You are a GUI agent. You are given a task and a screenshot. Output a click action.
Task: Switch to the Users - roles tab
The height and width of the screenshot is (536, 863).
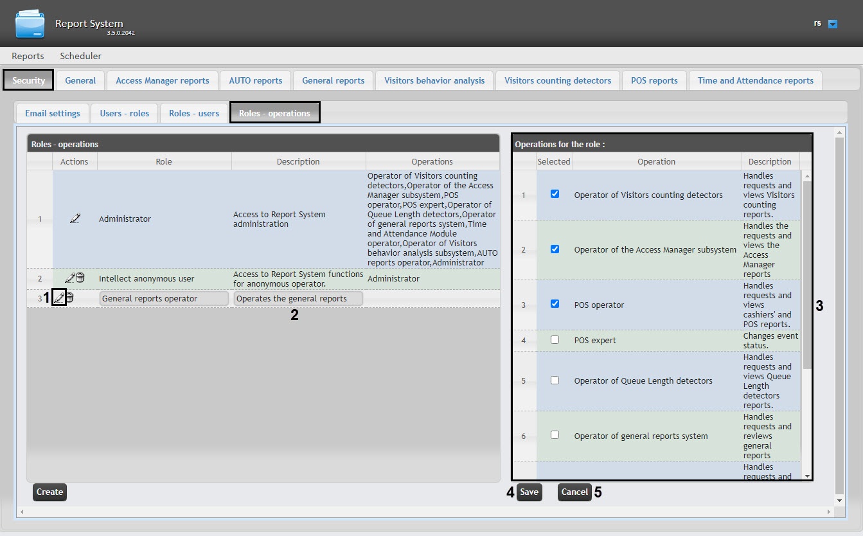(x=124, y=113)
